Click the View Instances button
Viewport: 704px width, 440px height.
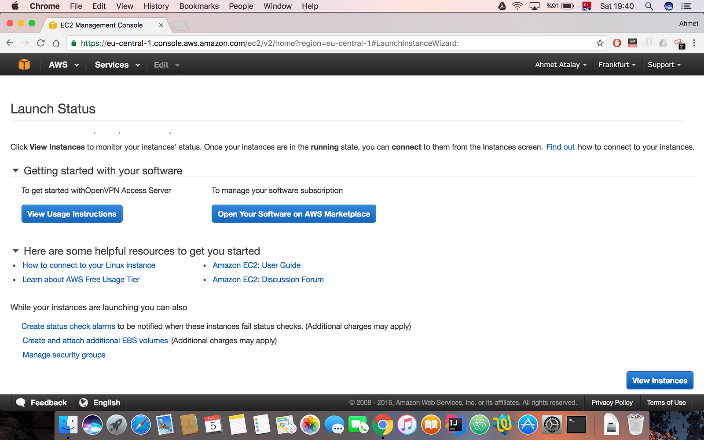pyautogui.click(x=660, y=381)
